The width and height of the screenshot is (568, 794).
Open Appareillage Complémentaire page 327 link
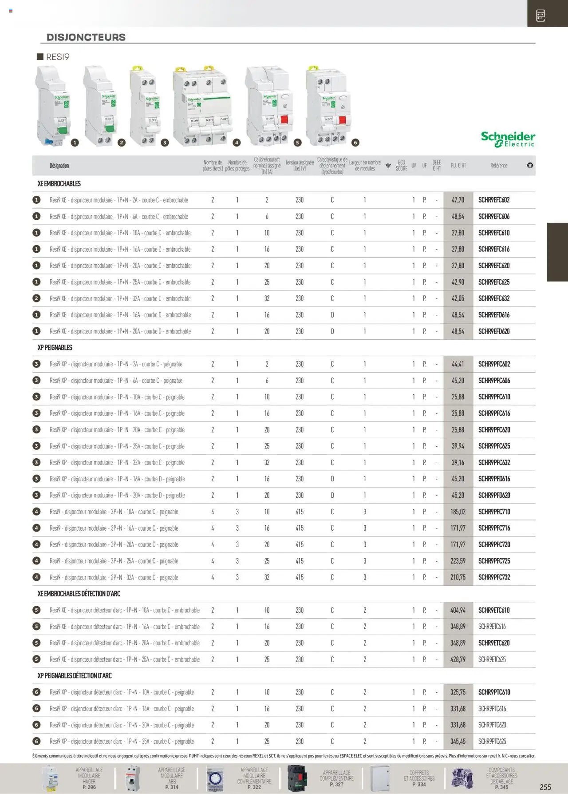[x=336, y=778]
